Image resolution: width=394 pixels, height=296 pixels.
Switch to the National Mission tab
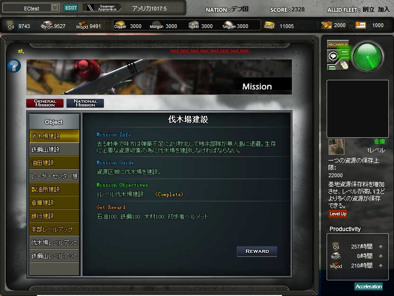tap(85, 103)
